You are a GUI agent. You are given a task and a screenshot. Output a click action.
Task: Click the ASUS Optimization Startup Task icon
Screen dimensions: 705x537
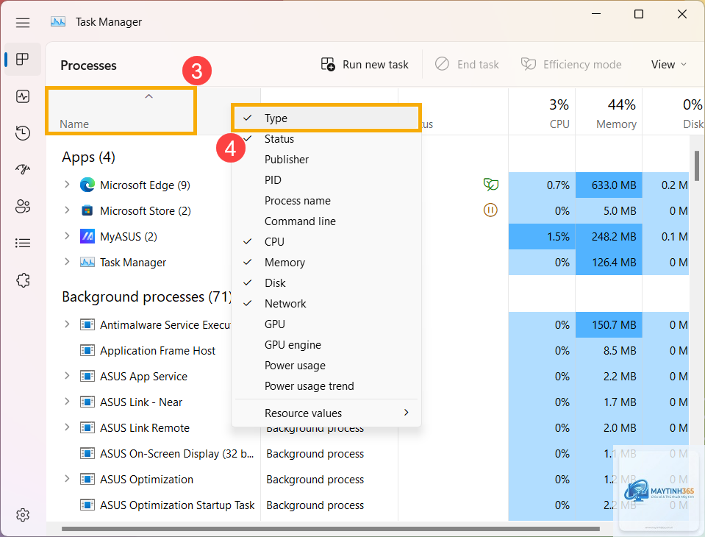point(87,505)
